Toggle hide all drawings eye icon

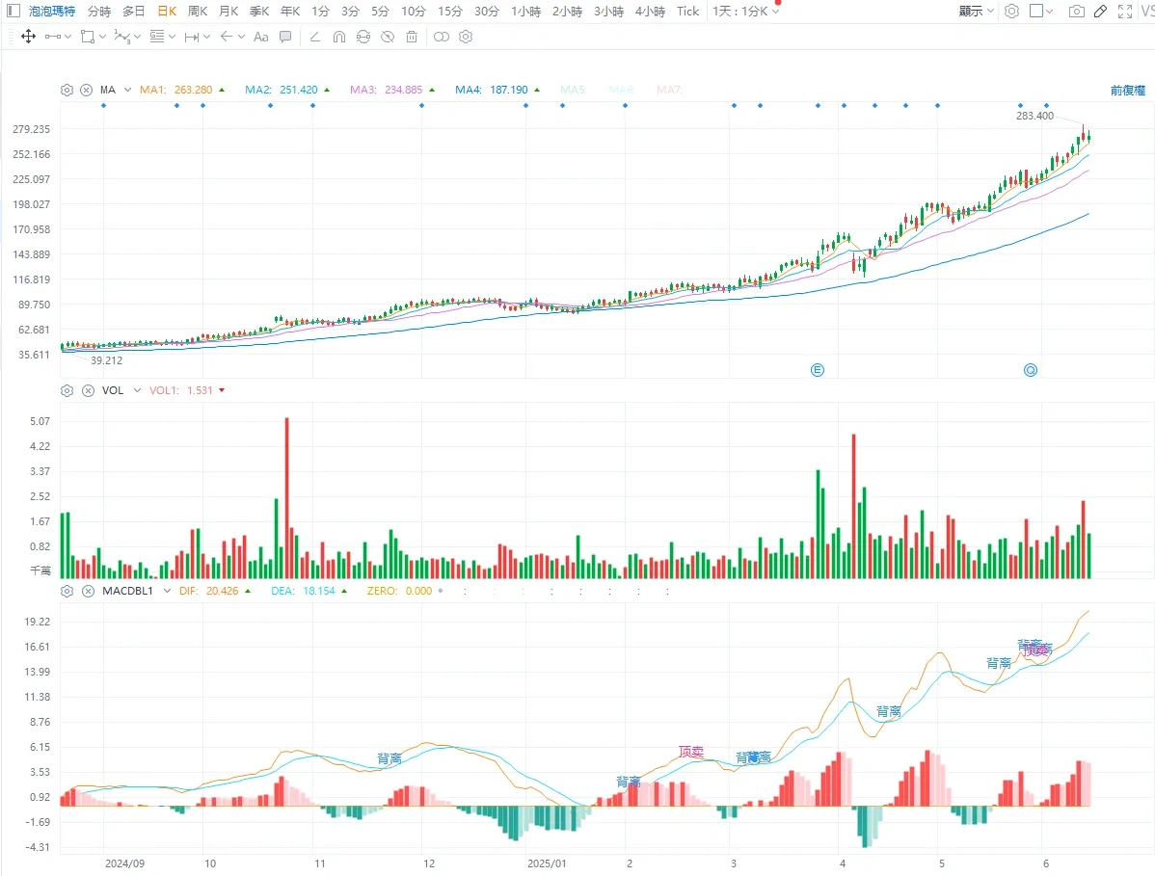pyautogui.click(x=388, y=37)
